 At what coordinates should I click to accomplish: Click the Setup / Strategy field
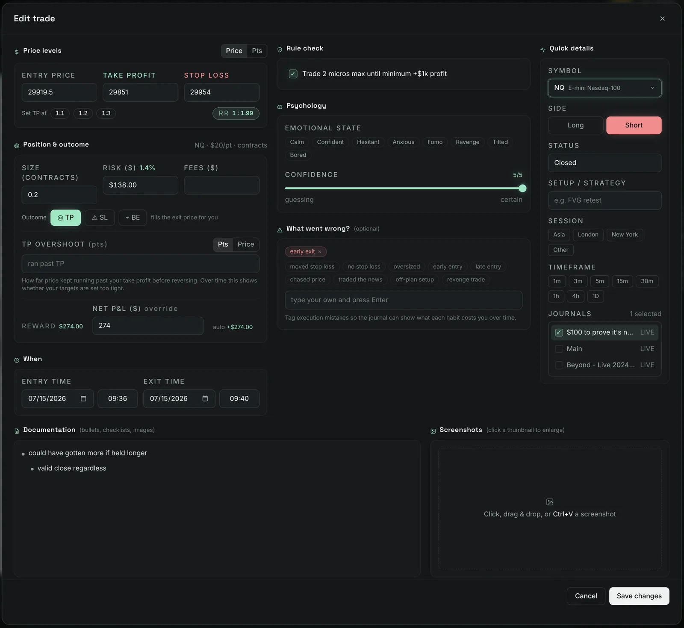tap(604, 200)
